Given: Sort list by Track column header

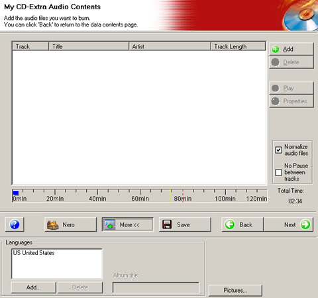Looking at the screenshot, I should point(30,46).
